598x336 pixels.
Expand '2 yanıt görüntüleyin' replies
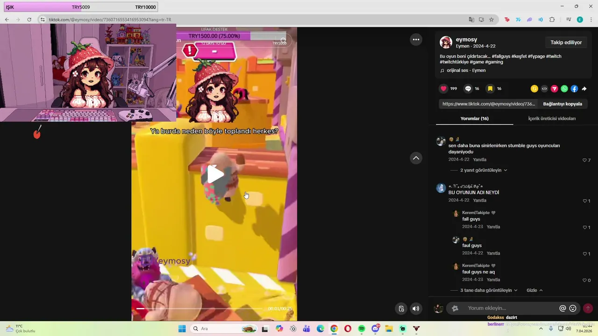(484, 170)
